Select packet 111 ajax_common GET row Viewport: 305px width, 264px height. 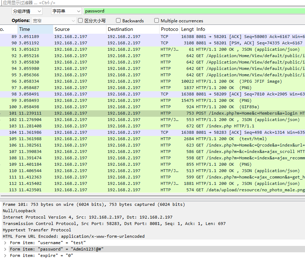(x=152, y=177)
